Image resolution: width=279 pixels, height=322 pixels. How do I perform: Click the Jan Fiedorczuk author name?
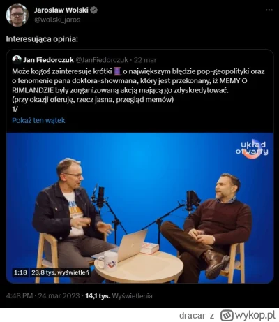coord(48,60)
